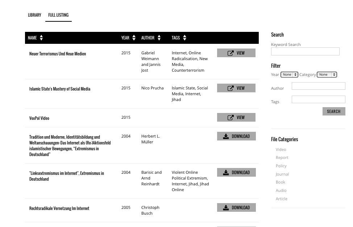Sort listing by Year column arrows
Image resolution: width=353 pixels, height=227 pixels.
[134, 38]
